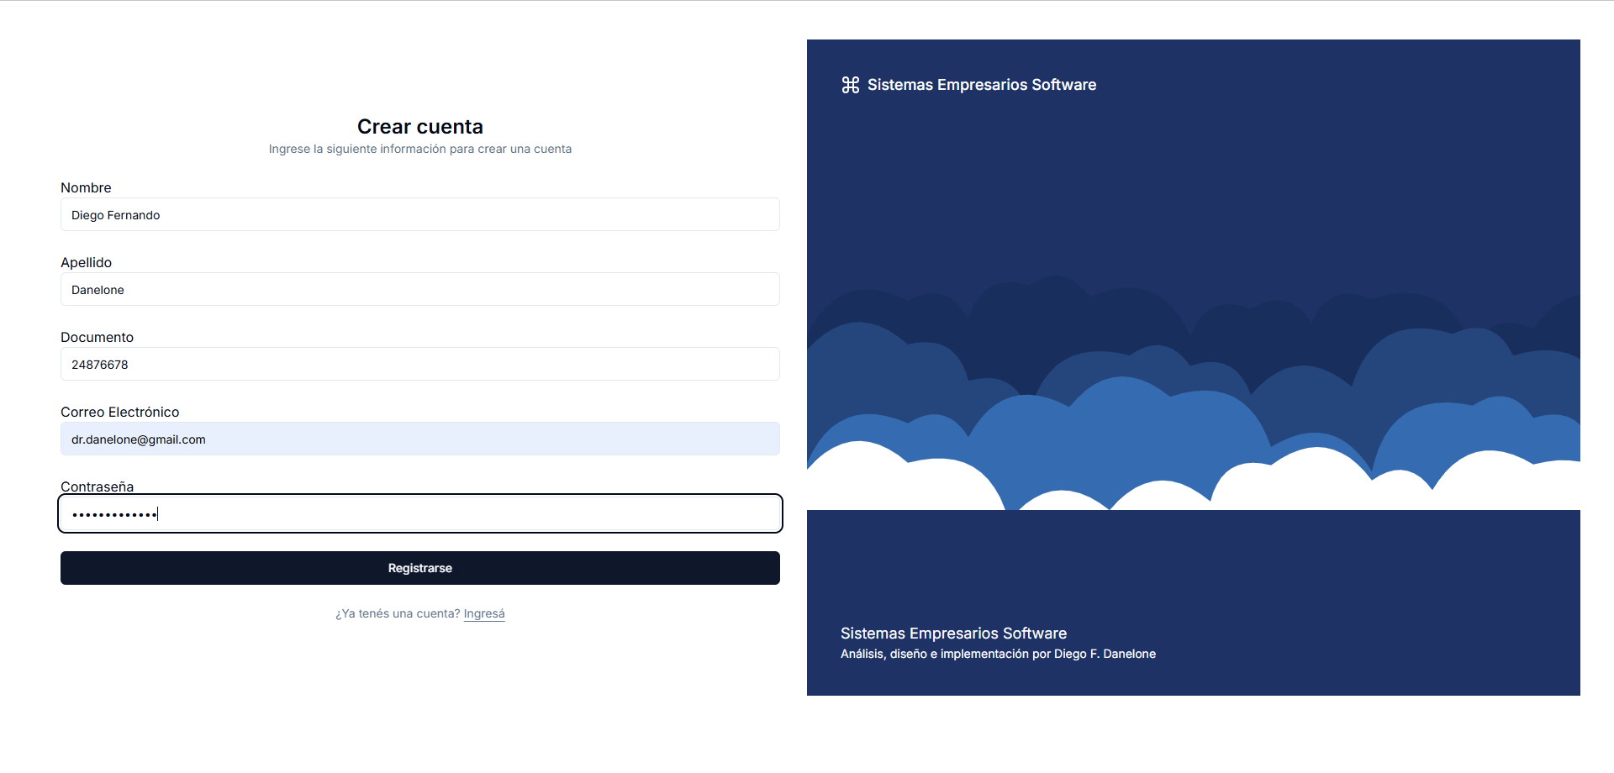Click the form instructions subtitle text

(419, 150)
